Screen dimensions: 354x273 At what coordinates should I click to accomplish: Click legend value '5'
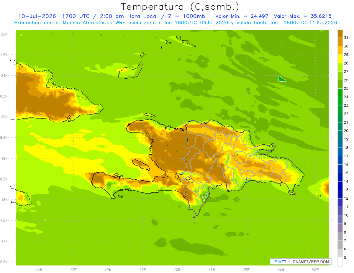(345, 258)
